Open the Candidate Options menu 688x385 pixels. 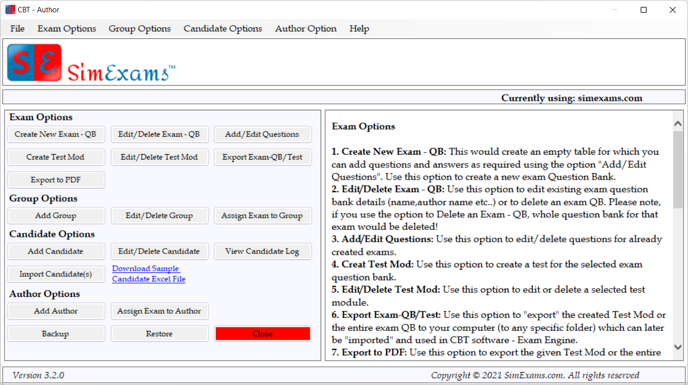[223, 29]
